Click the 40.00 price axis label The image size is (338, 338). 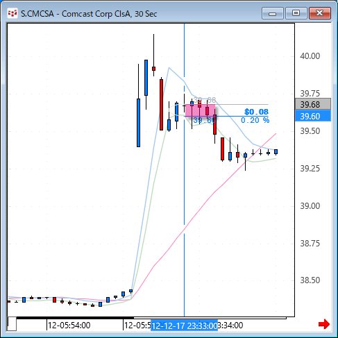tap(310, 56)
